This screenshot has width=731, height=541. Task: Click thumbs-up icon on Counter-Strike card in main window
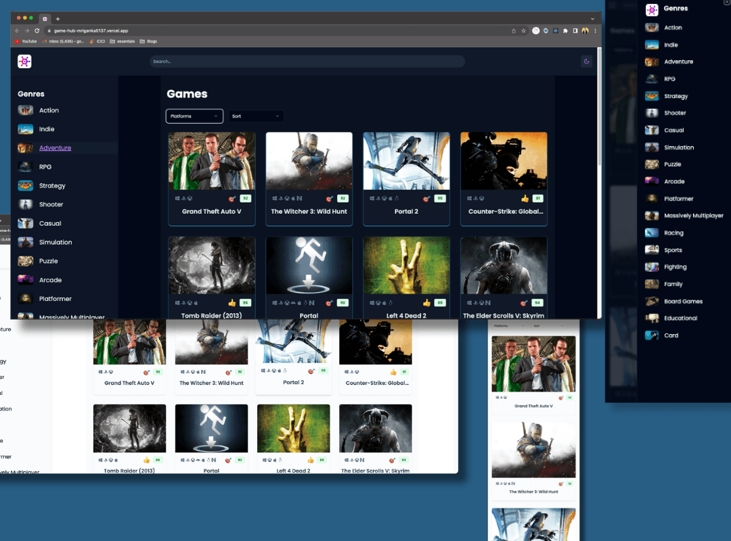point(525,199)
